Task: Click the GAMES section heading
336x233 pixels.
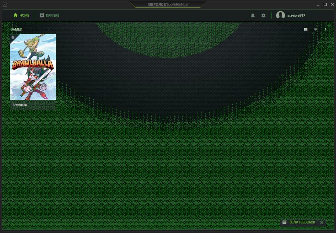Action: coord(16,29)
